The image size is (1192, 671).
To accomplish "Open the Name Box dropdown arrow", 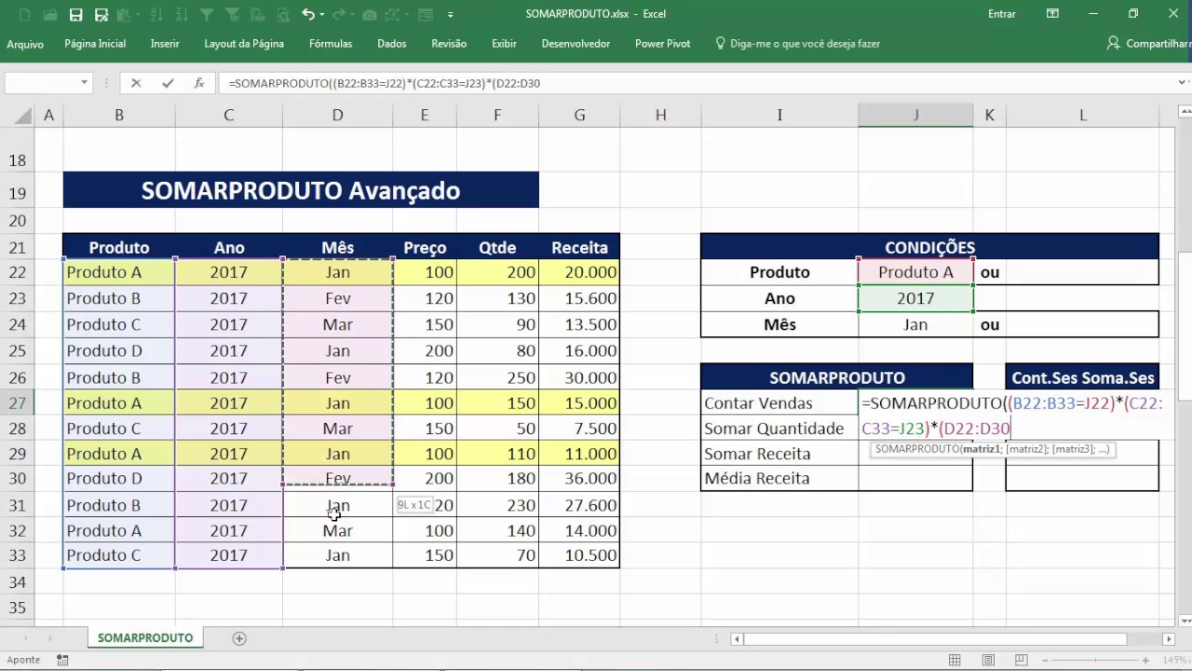I will pos(84,83).
